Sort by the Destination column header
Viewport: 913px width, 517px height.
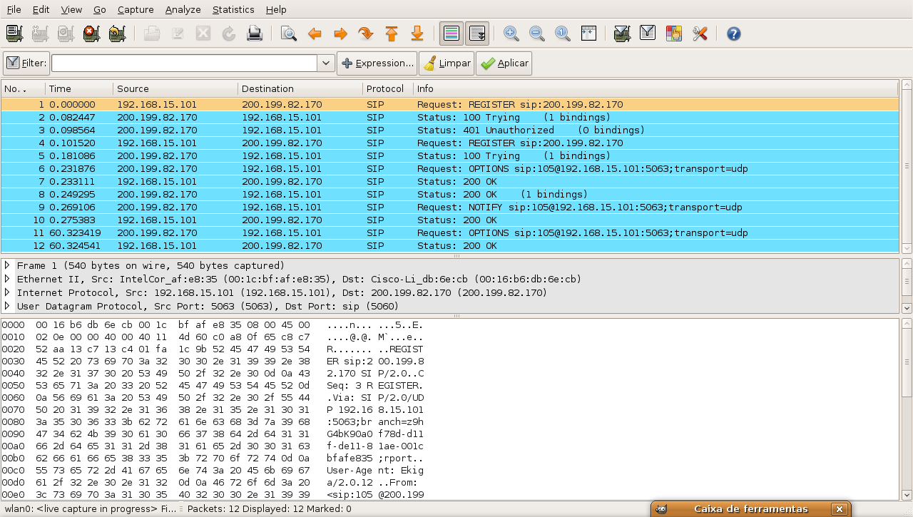[300, 89]
